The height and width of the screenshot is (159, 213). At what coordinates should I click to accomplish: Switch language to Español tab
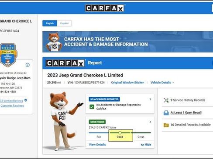64,23
